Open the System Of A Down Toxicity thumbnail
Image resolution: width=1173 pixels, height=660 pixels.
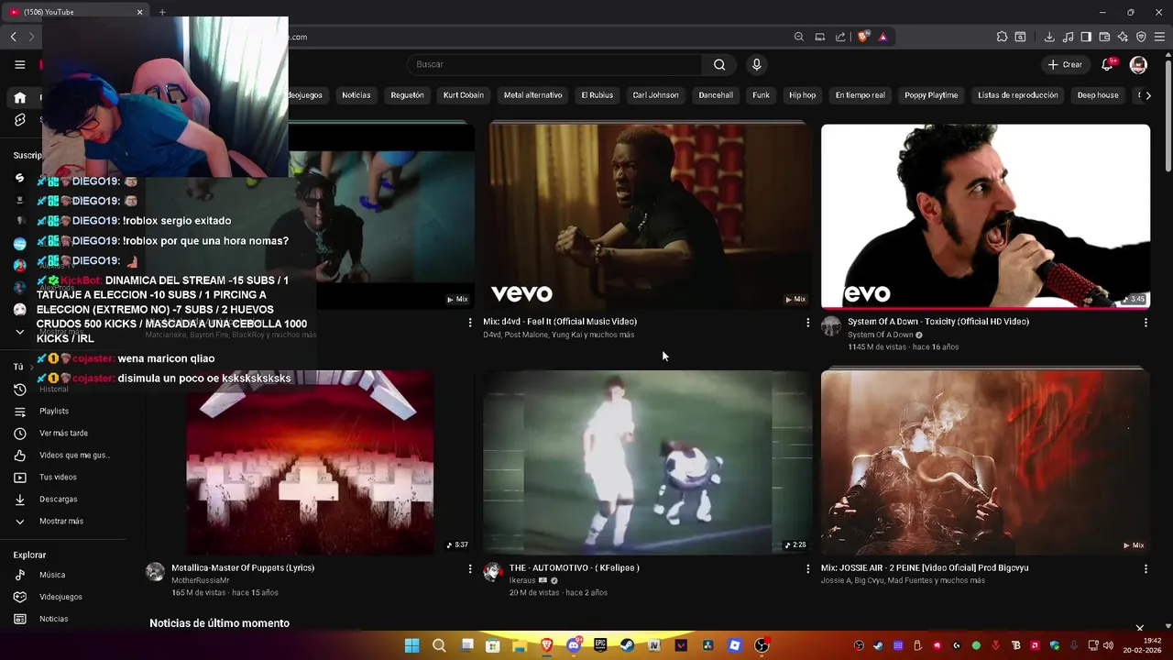point(985,215)
